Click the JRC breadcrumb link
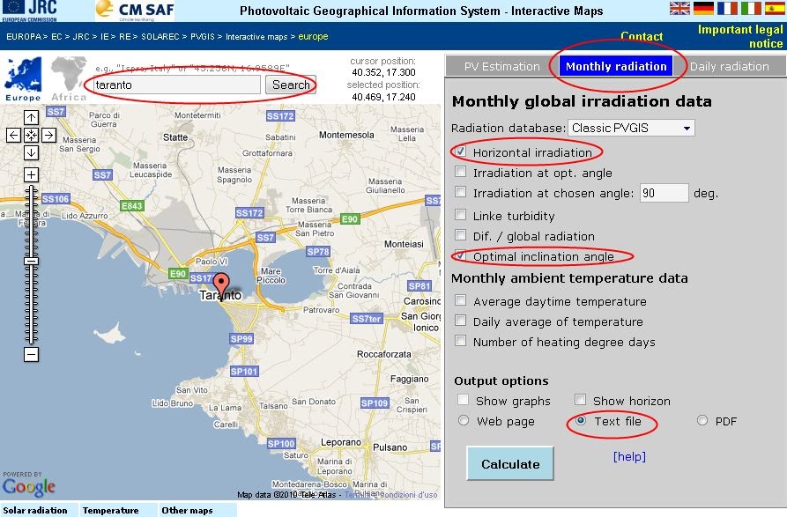This screenshot has width=787, height=517. coord(81,37)
